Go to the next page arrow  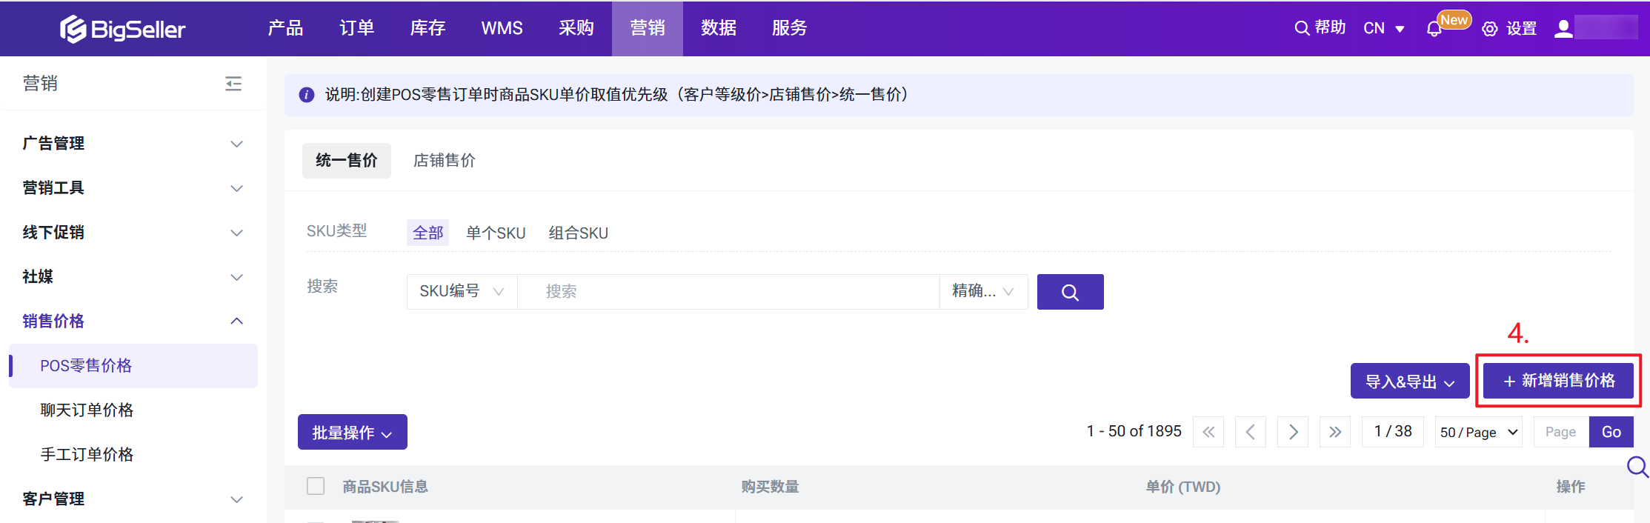1293,432
